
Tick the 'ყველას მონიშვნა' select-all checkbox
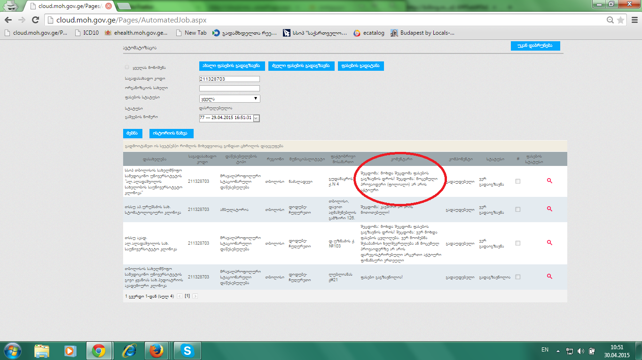click(x=127, y=67)
